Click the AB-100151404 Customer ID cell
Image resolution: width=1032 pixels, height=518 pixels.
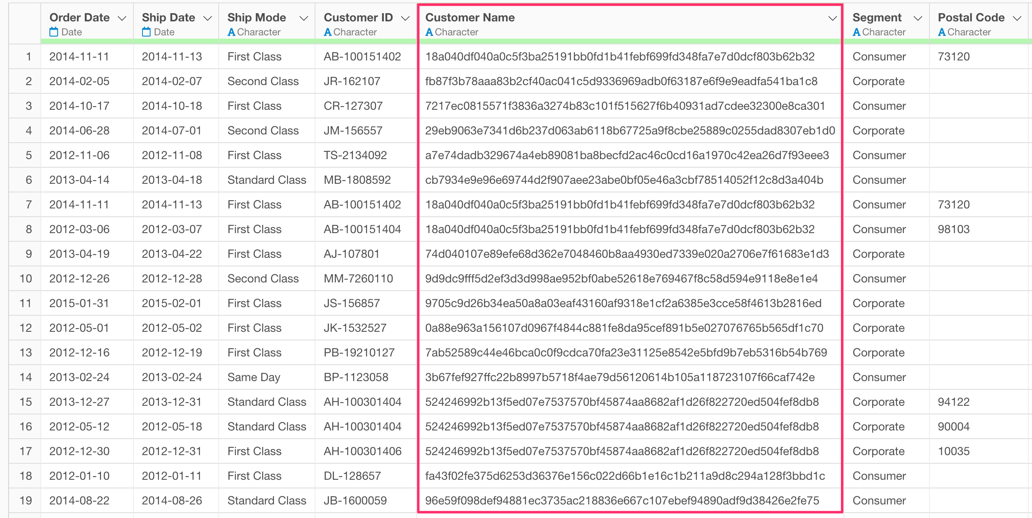(x=362, y=229)
